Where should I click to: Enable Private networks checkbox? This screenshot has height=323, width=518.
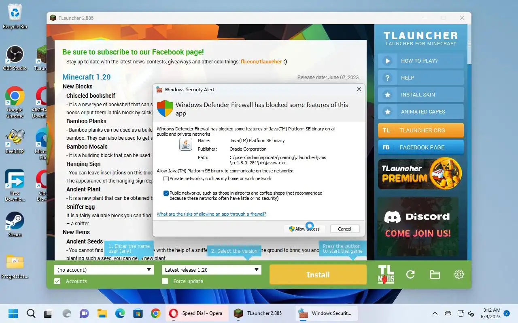click(166, 178)
